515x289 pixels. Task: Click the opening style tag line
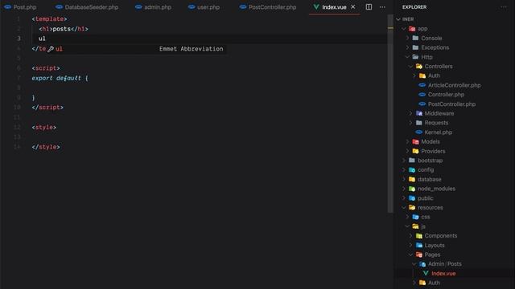[x=44, y=128]
